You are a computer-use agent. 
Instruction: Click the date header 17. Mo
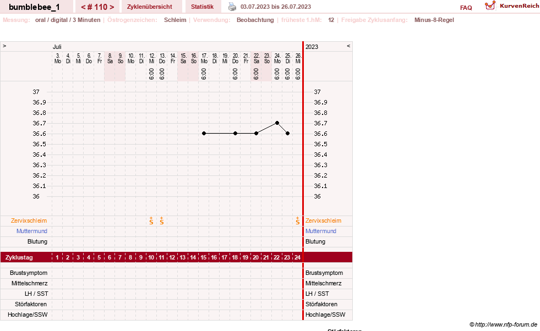pos(204,58)
